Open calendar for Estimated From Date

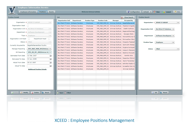[x=50, y=56]
